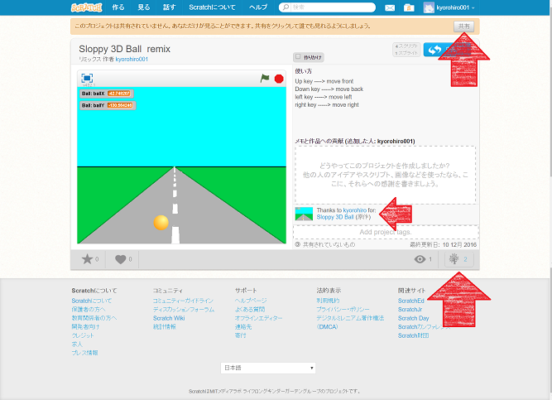This screenshot has height=400, width=552.
Task: Click the blue See Inside button
Action: [447, 50]
